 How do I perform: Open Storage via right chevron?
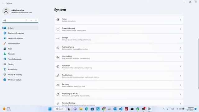[180, 38]
